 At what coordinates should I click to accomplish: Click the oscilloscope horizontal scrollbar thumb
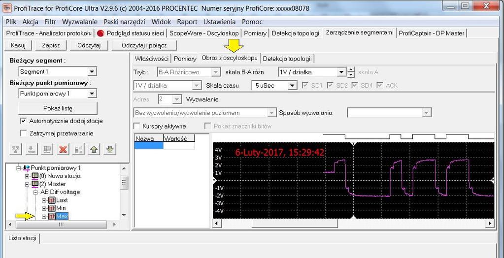(295, 224)
